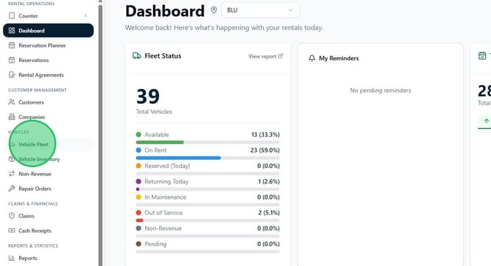Open the Reports page

pyautogui.click(x=48, y=258)
